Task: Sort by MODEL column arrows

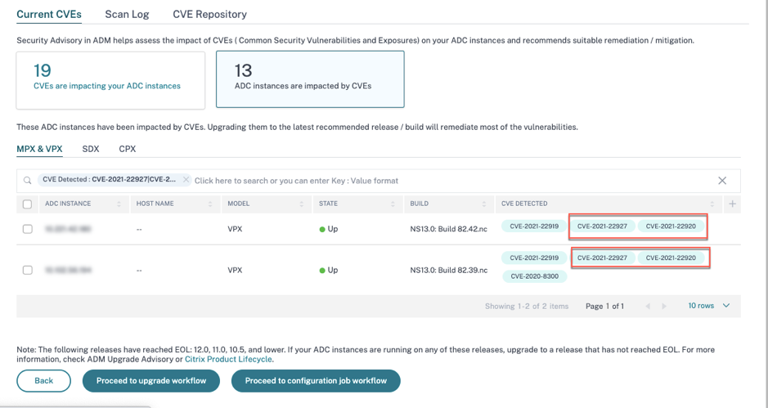Action: coord(302,204)
